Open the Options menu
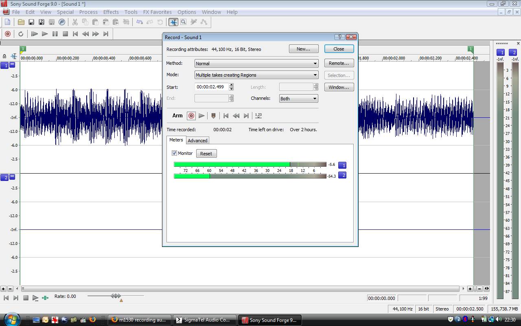Screen dimensions: 521x326 [187, 12]
